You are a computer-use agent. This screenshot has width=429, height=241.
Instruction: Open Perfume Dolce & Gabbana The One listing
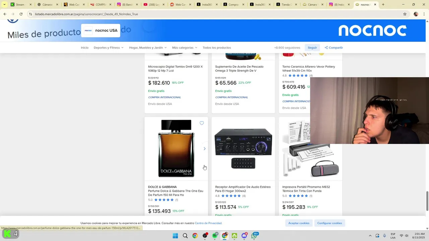pyautogui.click(x=176, y=193)
